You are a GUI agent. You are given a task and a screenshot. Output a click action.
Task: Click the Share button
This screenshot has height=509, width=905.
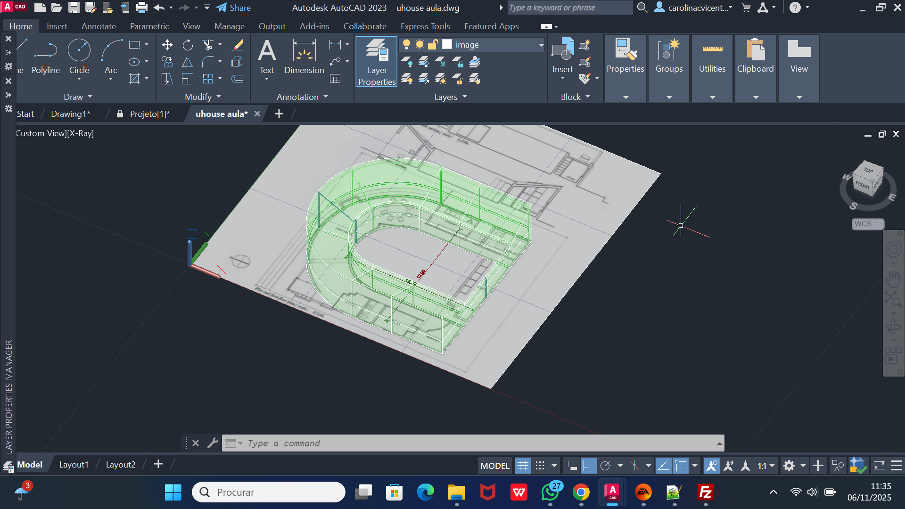click(x=233, y=8)
